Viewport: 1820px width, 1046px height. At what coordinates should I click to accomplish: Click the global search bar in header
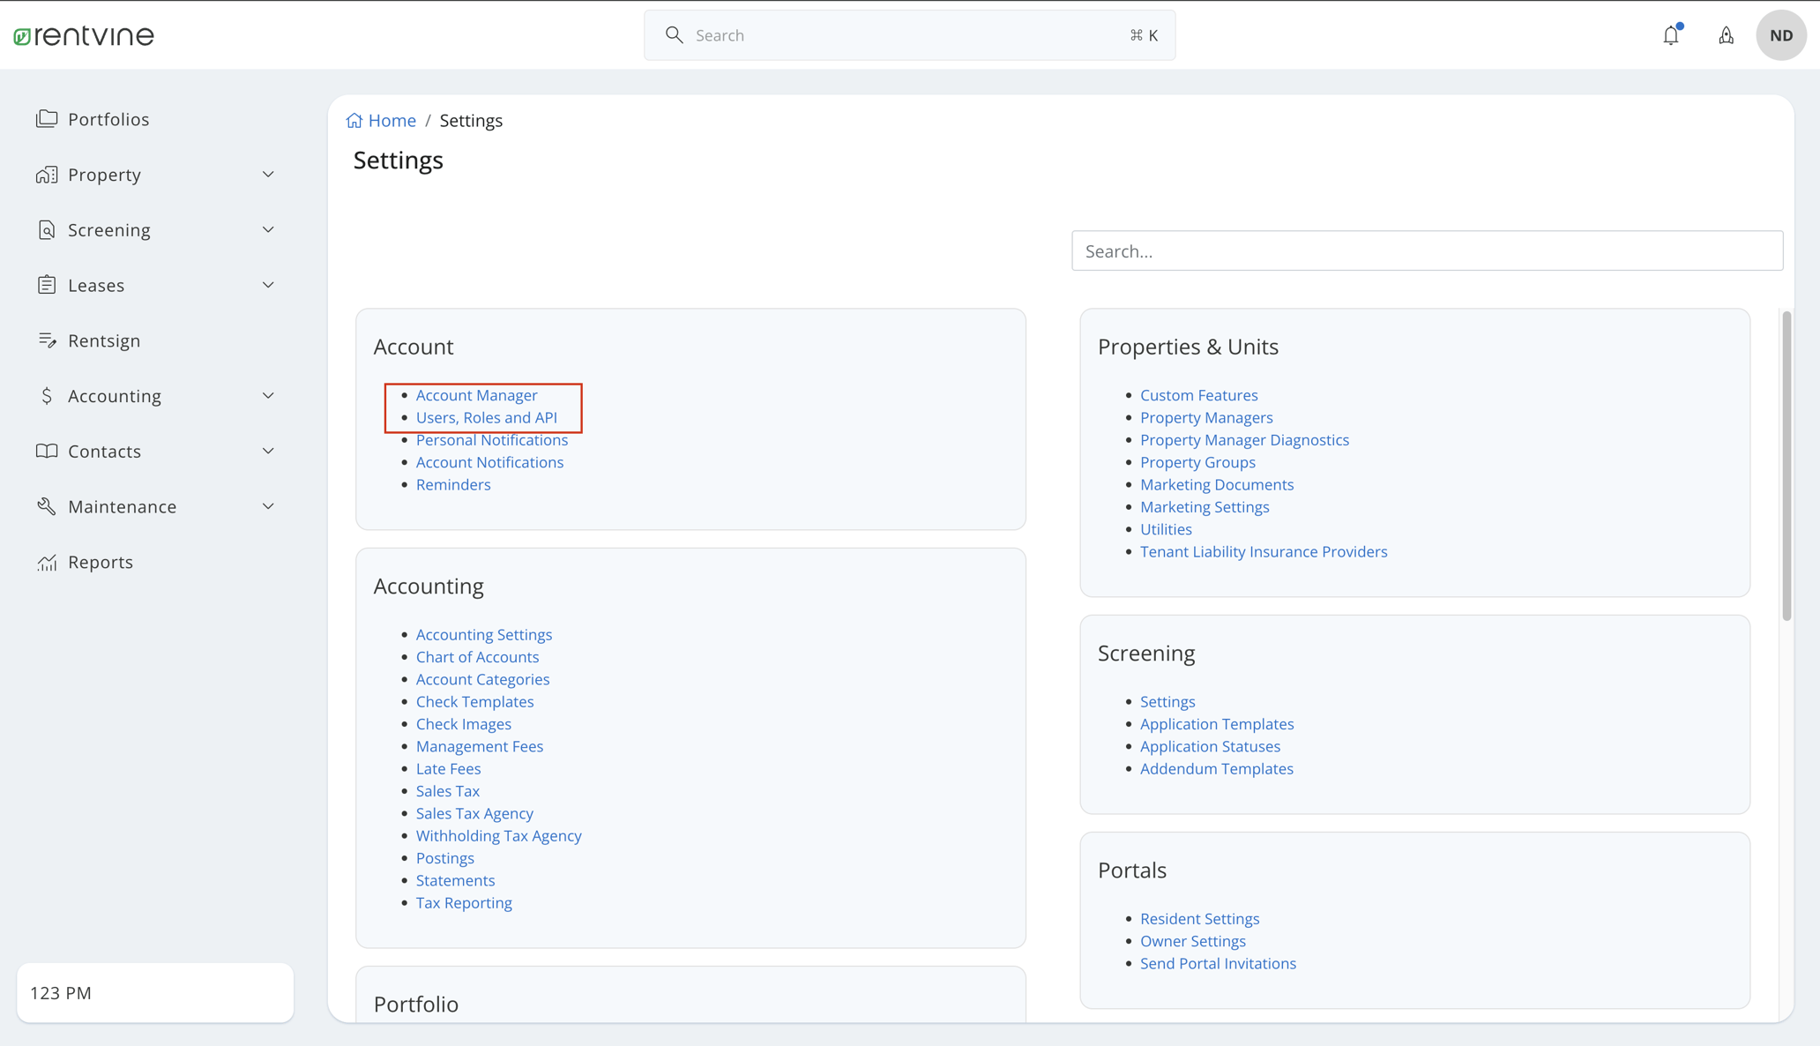coord(908,34)
